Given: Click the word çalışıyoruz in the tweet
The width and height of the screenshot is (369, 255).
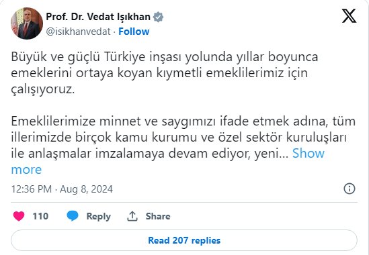Looking at the screenshot, I should coord(43,89).
